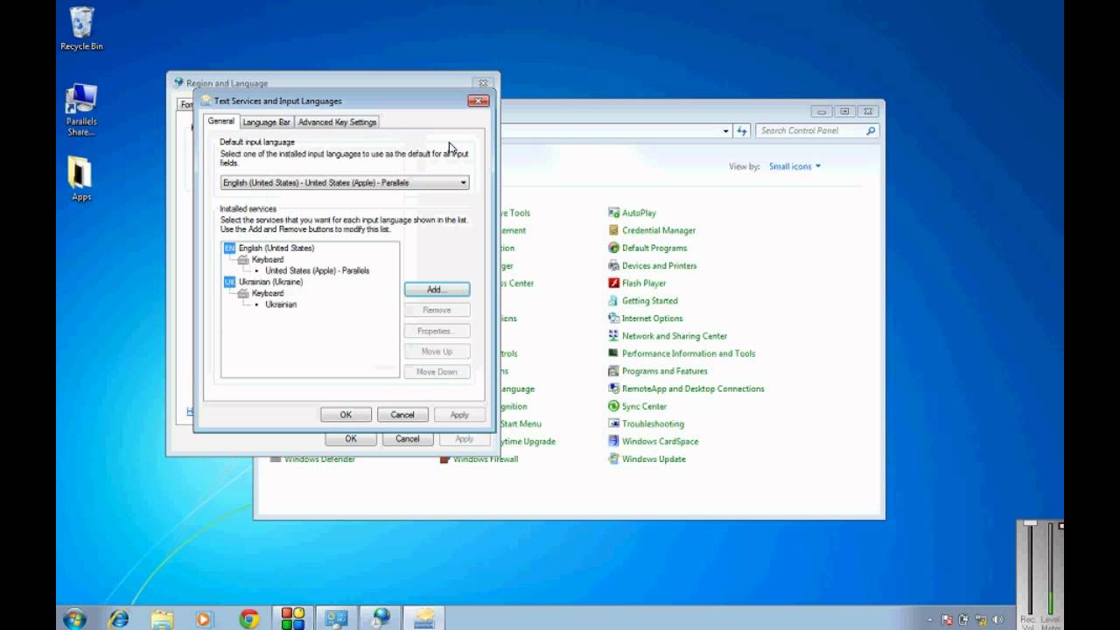The width and height of the screenshot is (1120, 630).
Task: Open the Windows Update icon
Action: pyautogui.click(x=613, y=458)
